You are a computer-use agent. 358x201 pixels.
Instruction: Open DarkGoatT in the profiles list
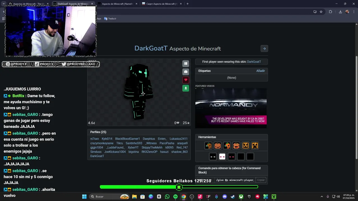(97, 156)
